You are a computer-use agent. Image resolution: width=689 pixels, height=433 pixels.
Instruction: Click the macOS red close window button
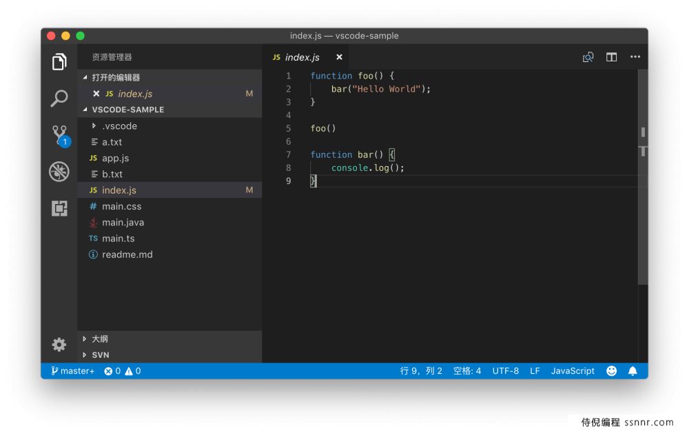51,36
